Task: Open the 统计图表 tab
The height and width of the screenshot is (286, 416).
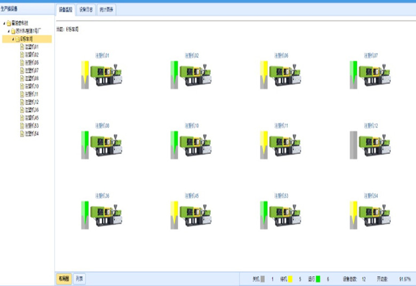Action: (107, 9)
